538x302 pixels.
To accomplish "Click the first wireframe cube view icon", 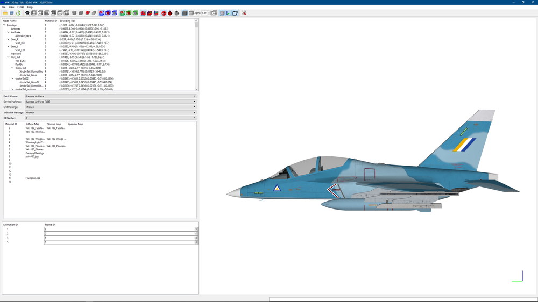I will [34, 13].
